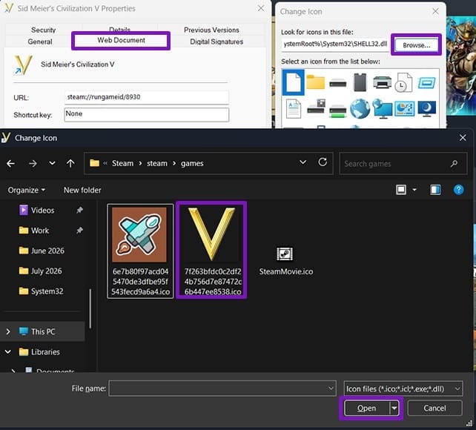Viewport: 476px width, 430px height.
Task: Open File name history dropdown
Action: [331, 388]
